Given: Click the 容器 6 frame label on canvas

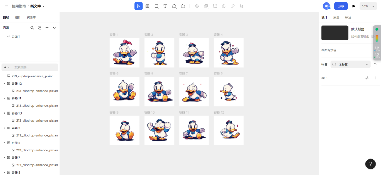Looking at the screenshot, I should [114, 73].
